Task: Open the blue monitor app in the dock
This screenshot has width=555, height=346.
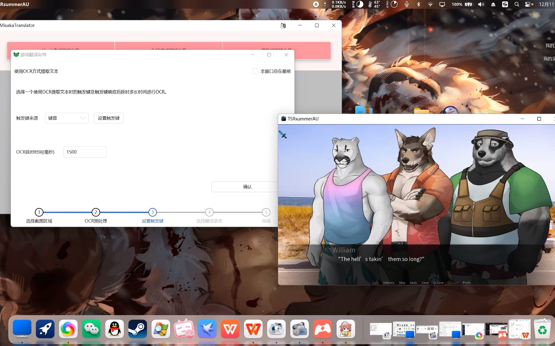Action: [22, 329]
